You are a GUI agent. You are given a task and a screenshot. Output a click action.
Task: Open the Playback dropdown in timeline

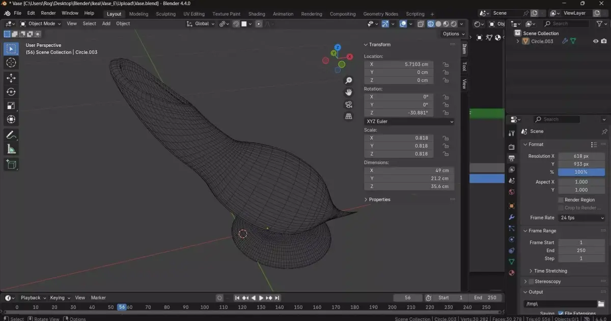click(34, 298)
